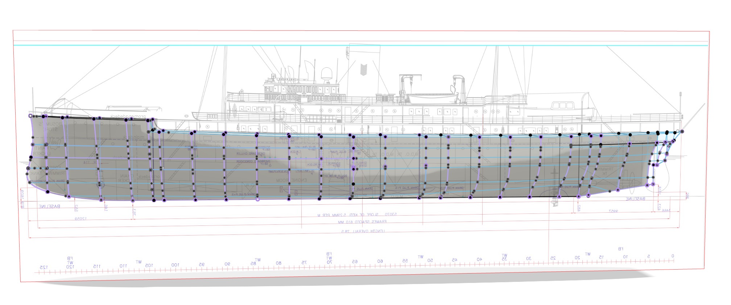
Task: Click frame number 50 on the ruler
Action: click(430, 260)
